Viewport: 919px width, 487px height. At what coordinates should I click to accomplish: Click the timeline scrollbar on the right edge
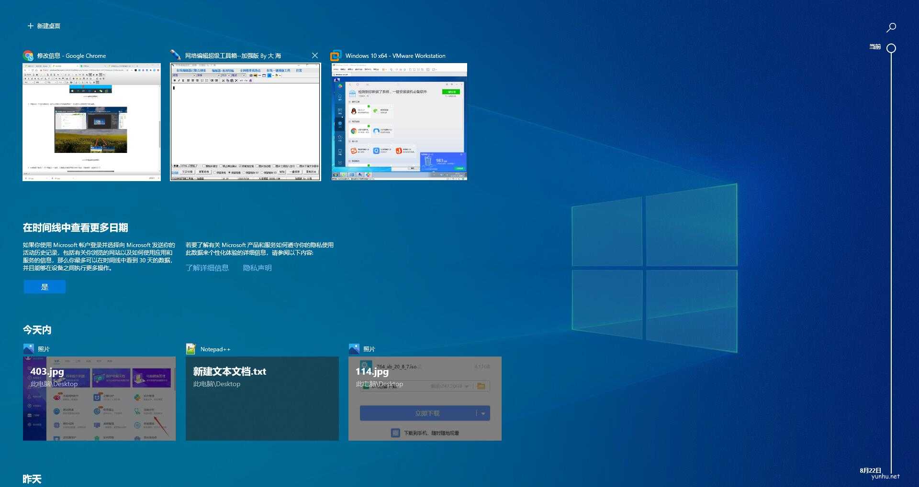pos(890,239)
